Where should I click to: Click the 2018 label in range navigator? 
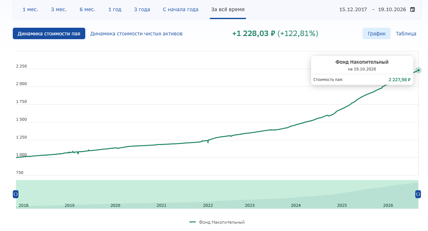pos(24,206)
